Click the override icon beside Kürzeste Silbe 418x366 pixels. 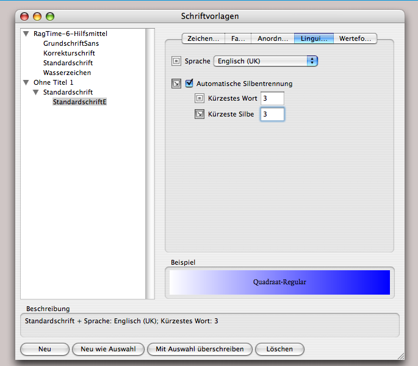tap(199, 113)
